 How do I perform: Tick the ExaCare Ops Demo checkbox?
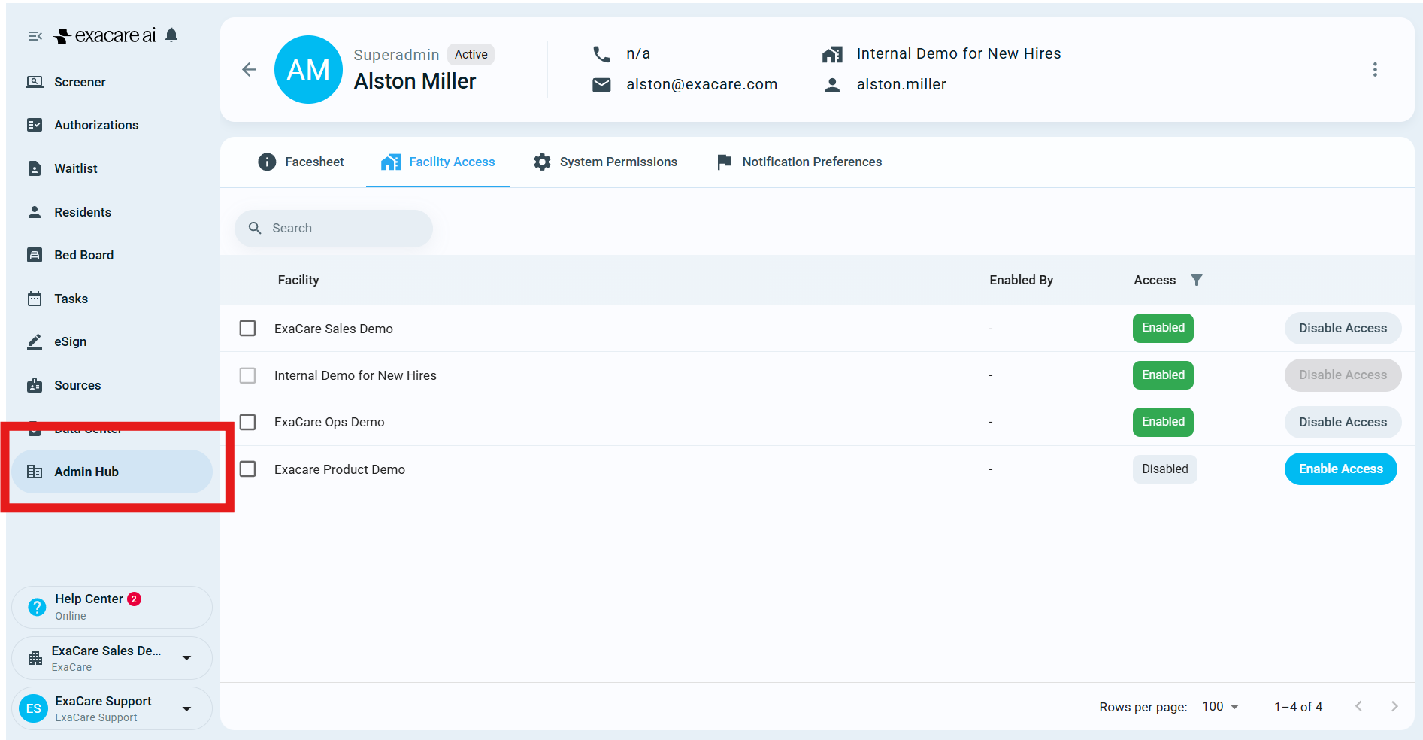coord(247,422)
